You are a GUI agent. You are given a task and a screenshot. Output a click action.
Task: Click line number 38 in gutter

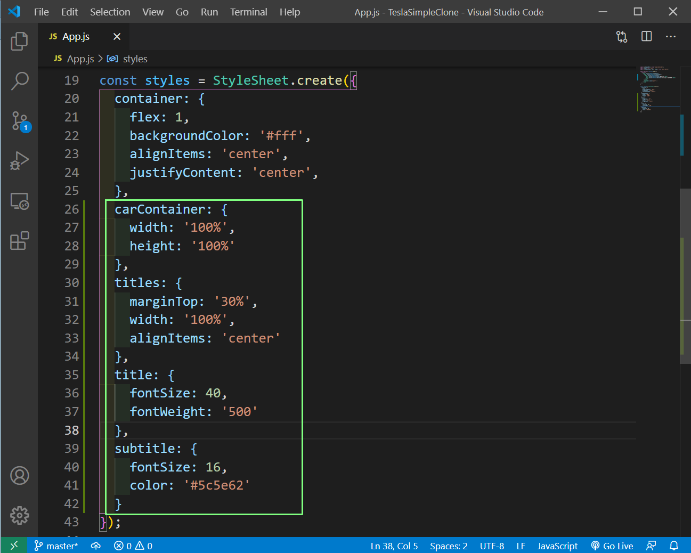(71, 430)
